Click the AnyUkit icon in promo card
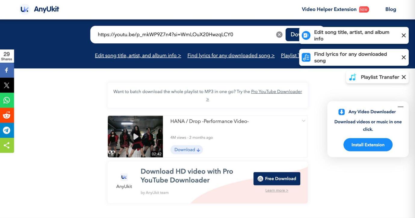415x218 pixels. (124, 177)
